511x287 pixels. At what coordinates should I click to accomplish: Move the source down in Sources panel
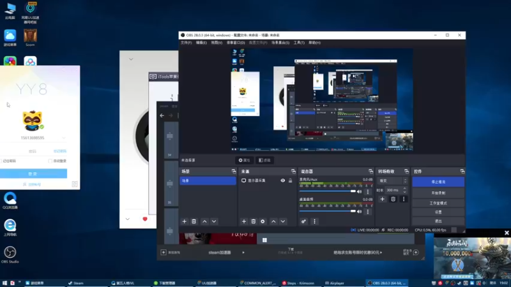(283, 221)
